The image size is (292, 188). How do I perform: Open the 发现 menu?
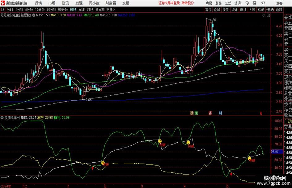pos(79,3)
